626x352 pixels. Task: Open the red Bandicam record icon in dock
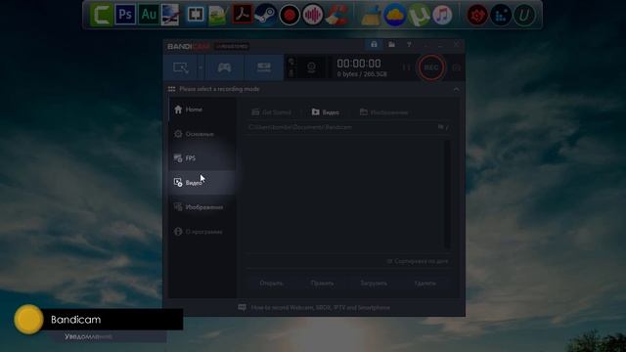point(290,16)
